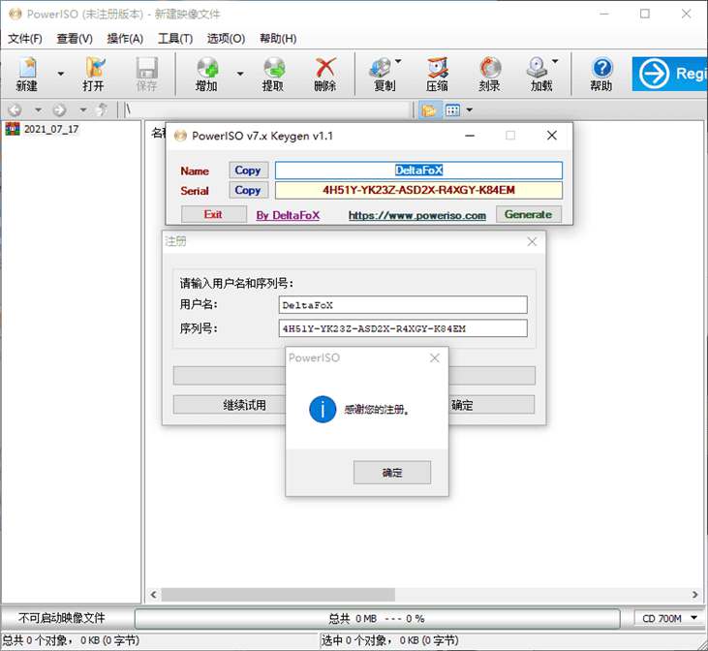708x651 pixels.
Task: Click the 总共 0 个对象 status text
Action: pos(71,640)
